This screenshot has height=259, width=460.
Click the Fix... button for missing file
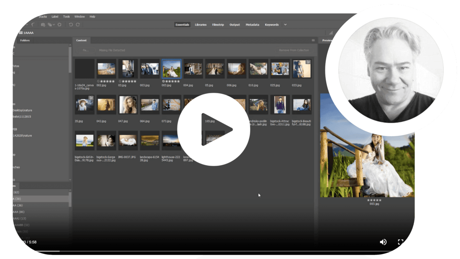coord(86,50)
